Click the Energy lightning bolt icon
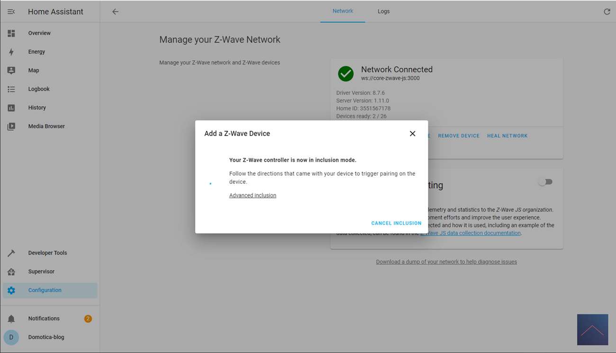This screenshot has width=616, height=353. point(11,52)
